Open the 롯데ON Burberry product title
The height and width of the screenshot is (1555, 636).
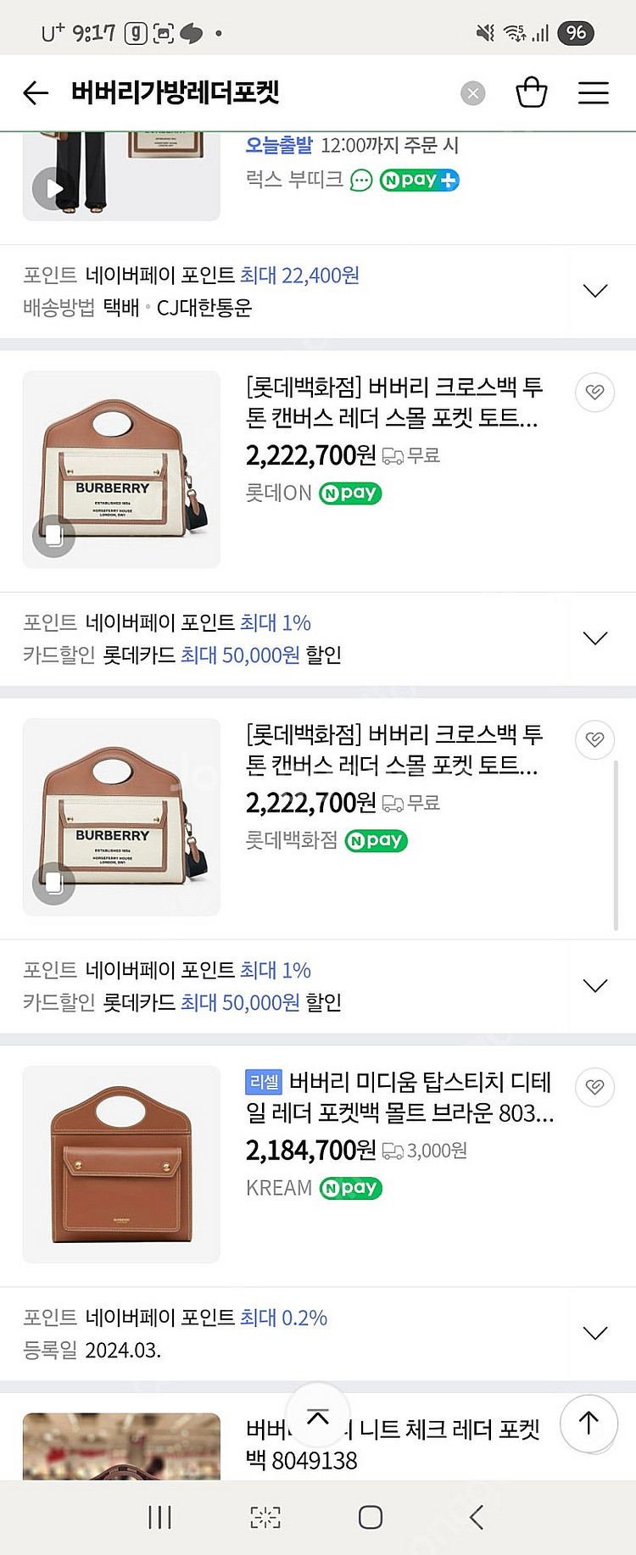pyautogui.click(x=393, y=403)
